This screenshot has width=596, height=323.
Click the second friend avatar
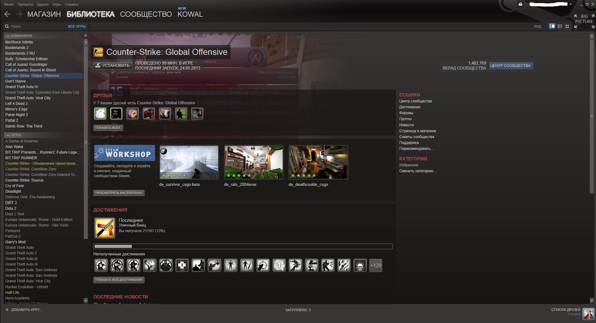pos(116,114)
